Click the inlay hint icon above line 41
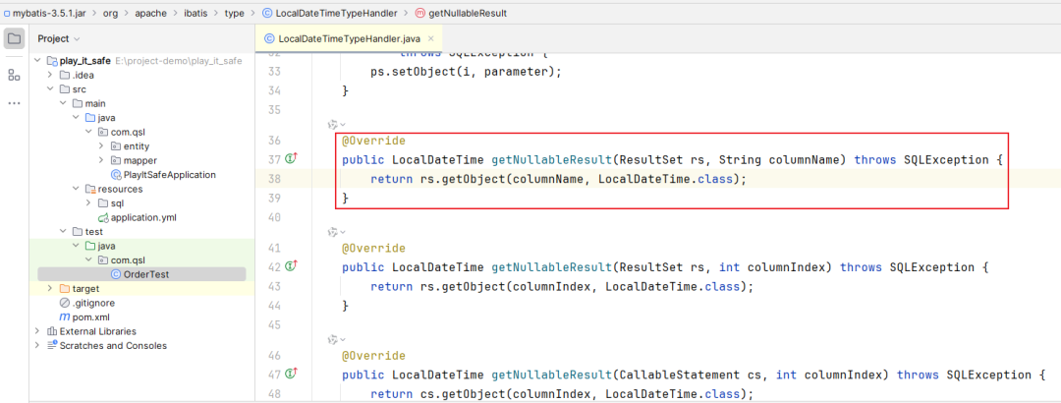 click(332, 233)
